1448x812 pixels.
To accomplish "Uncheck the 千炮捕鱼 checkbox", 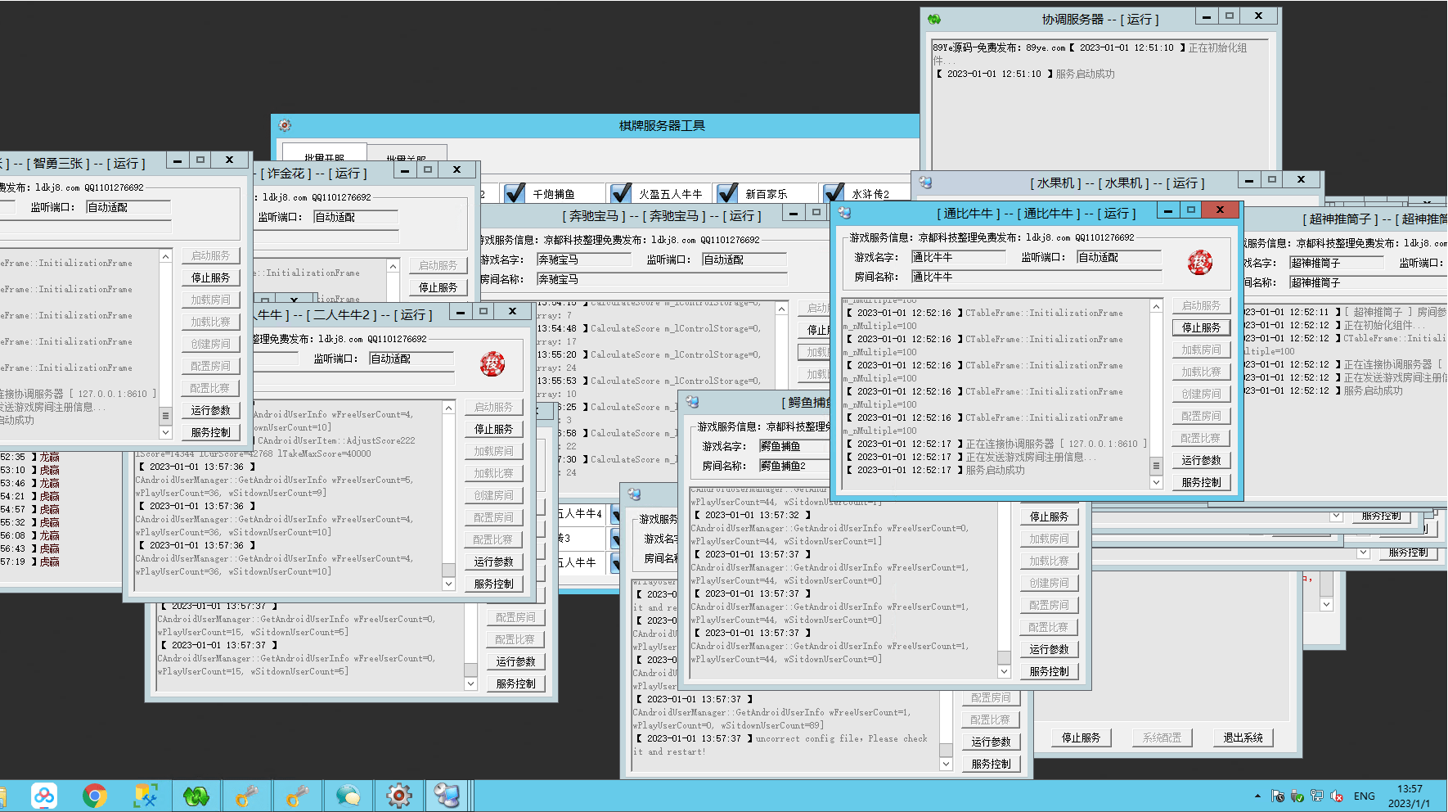I will click(x=515, y=193).
